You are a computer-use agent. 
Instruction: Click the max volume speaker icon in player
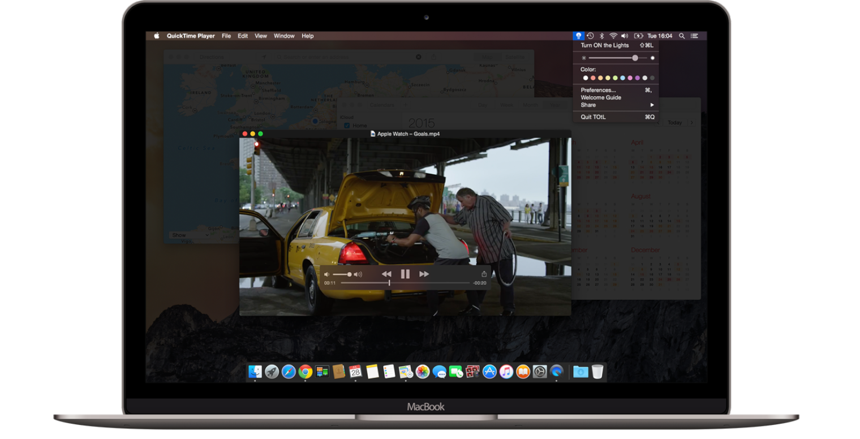tap(358, 274)
